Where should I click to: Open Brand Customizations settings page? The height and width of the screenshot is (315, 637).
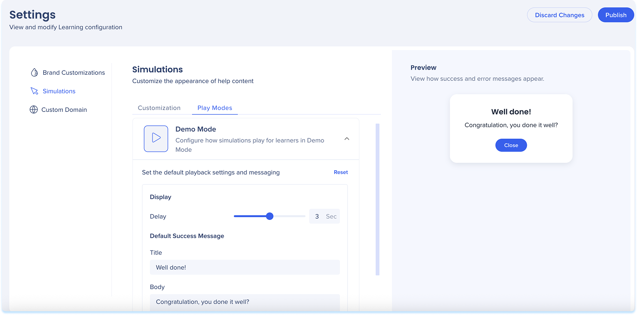point(73,72)
